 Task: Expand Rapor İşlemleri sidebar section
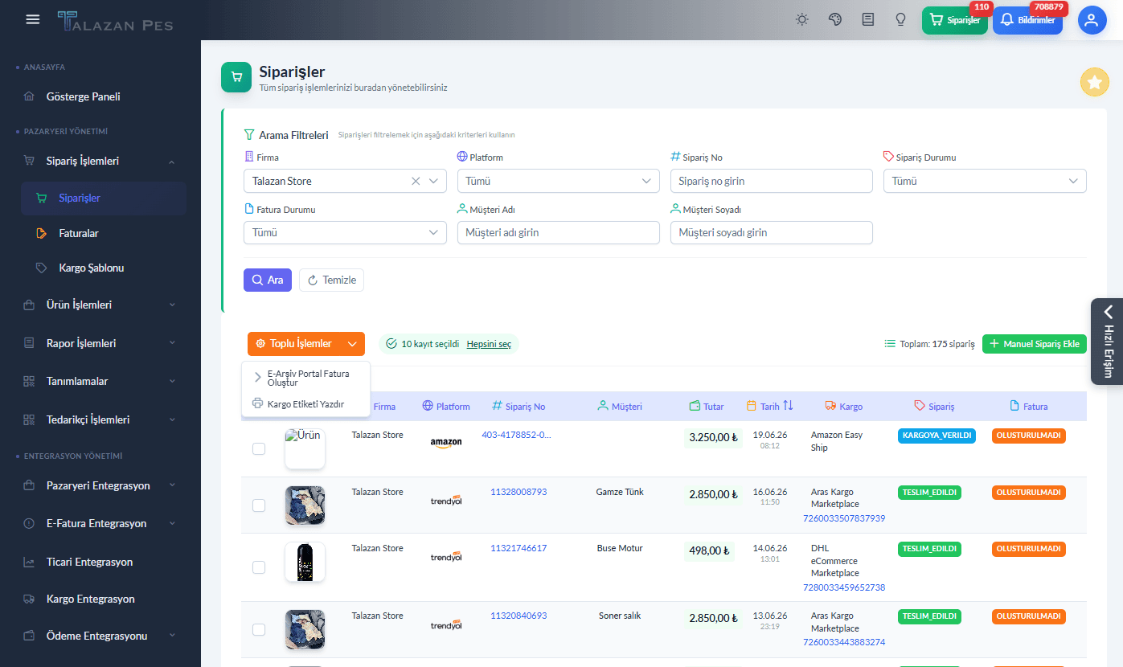pyautogui.click(x=100, y=343)
